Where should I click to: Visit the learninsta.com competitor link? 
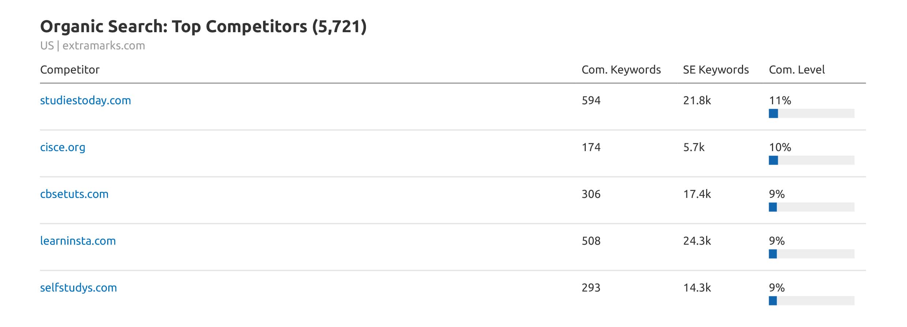(x=78, y=241)
